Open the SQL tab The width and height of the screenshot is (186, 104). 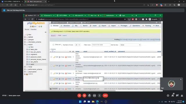75,26
